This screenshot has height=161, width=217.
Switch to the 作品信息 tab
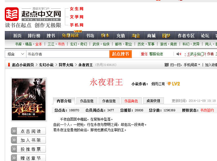click(x=87, y=101)
